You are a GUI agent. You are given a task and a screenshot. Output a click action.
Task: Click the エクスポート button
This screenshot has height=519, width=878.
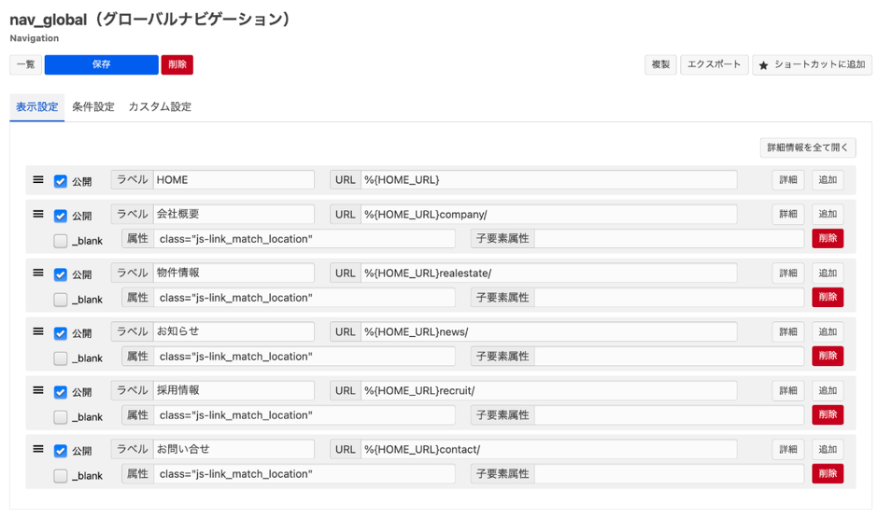[714, 64]
